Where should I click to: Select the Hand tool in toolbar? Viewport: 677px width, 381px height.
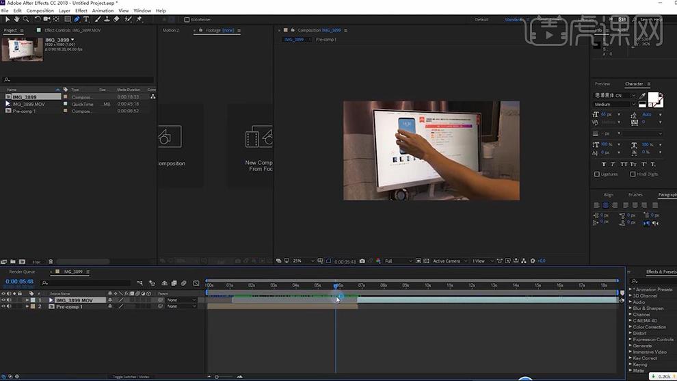click(16, 19)
